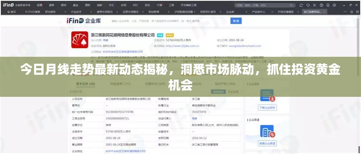The height and width of the screenshot is (154, 361).
Task: Close the 证券市场概况 tab
Action: [x=143, y=12]
